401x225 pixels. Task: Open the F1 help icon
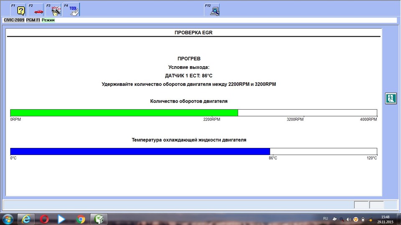coord(18,10)
